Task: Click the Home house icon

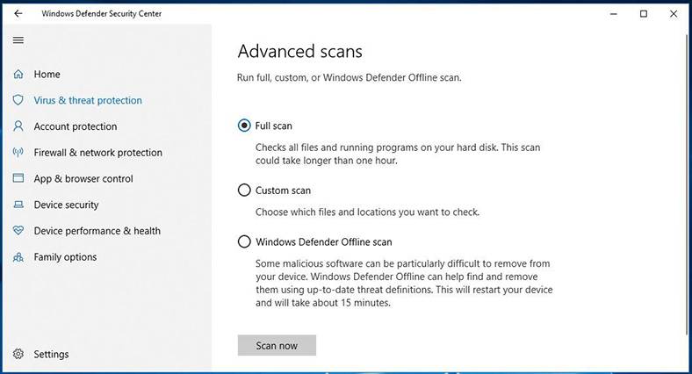Action: click(18, 74)
